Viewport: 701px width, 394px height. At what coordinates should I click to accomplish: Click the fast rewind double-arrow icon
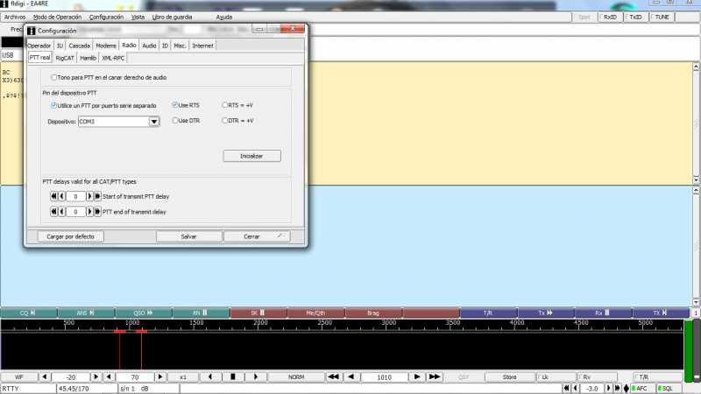[x=333, y=376]
